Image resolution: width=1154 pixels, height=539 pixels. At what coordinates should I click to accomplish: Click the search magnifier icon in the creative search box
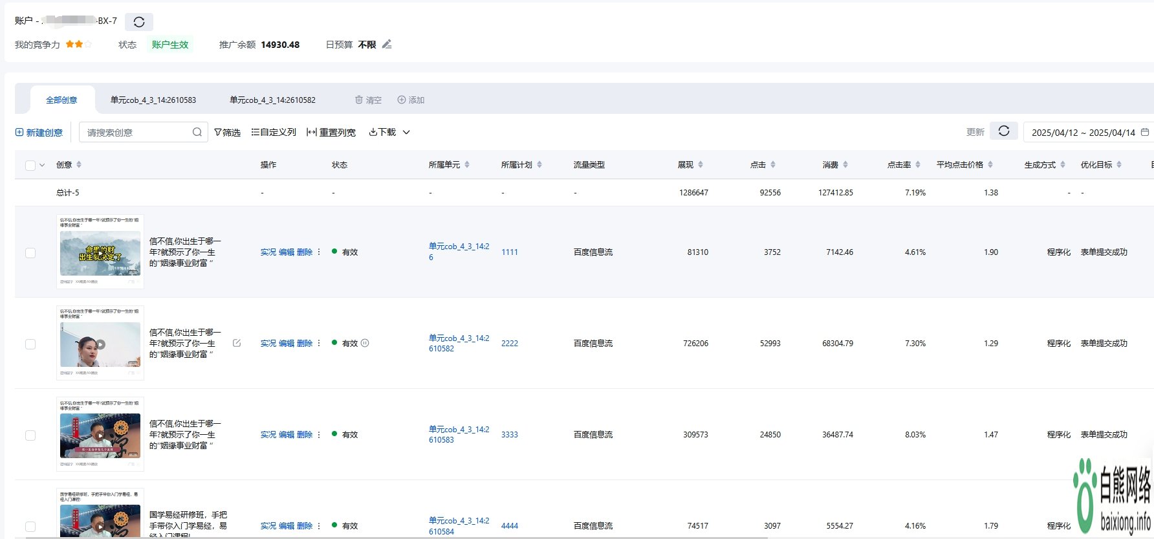tap(197, 133)
